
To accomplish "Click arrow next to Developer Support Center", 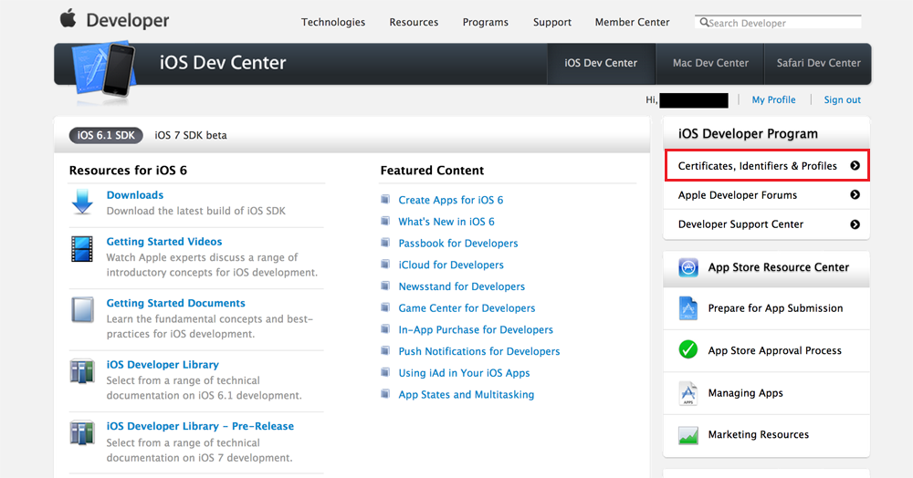I will 855,224.
